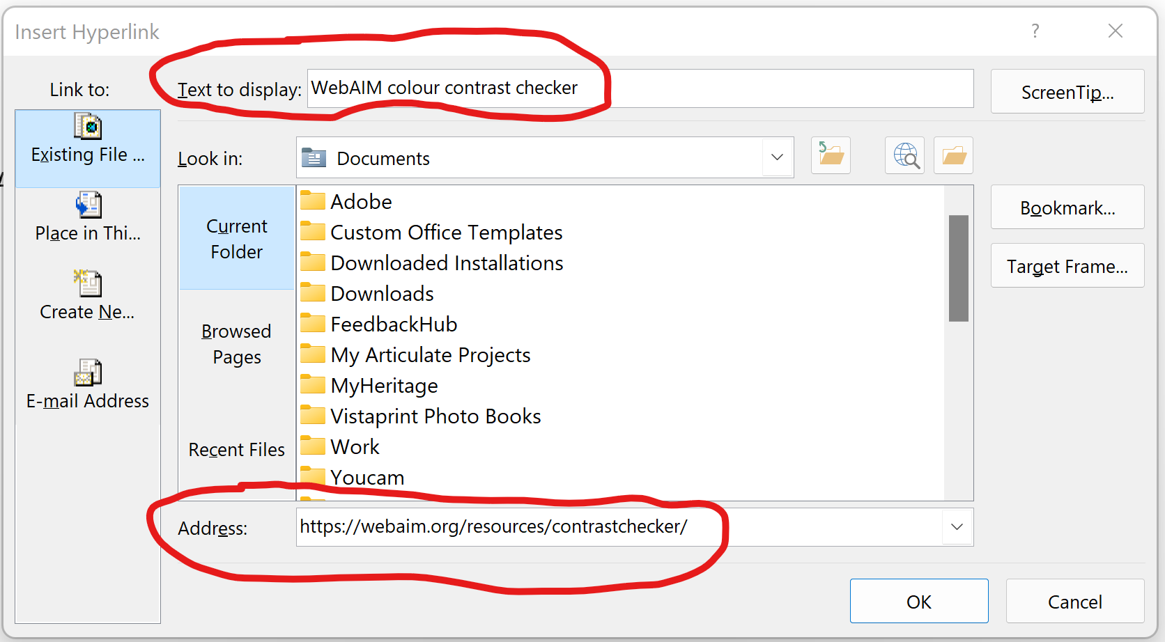Screen dimensions: 1165x642
Task: Click the Vistaprint Photo Books folder icon
Action: (313, 416)
